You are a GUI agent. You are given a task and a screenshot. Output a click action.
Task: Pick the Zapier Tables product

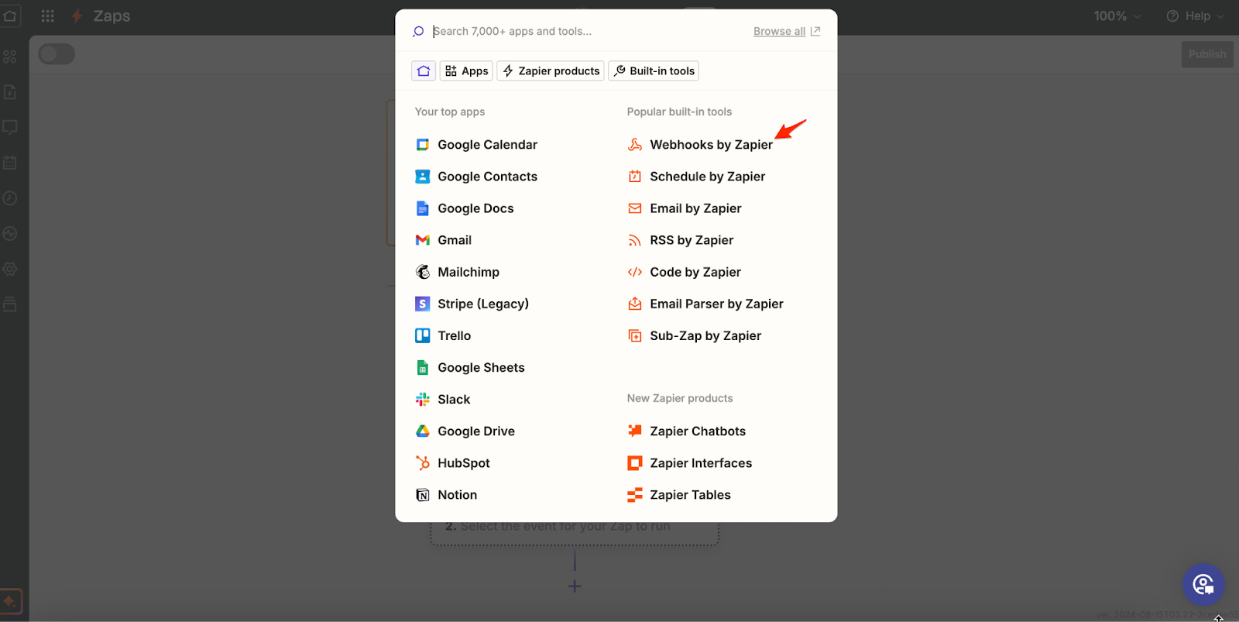coord(679,495)
